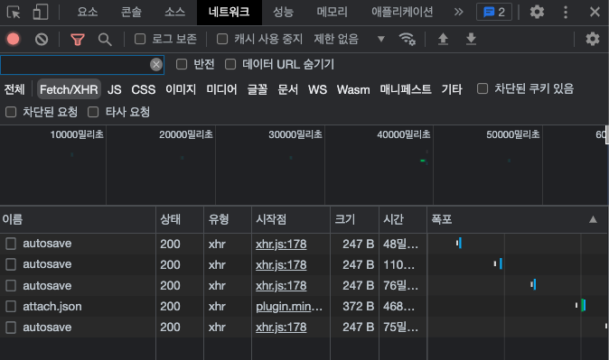Open the three-dot customize menu
Viewport: 609px width, 360px height.
(566, 12)
